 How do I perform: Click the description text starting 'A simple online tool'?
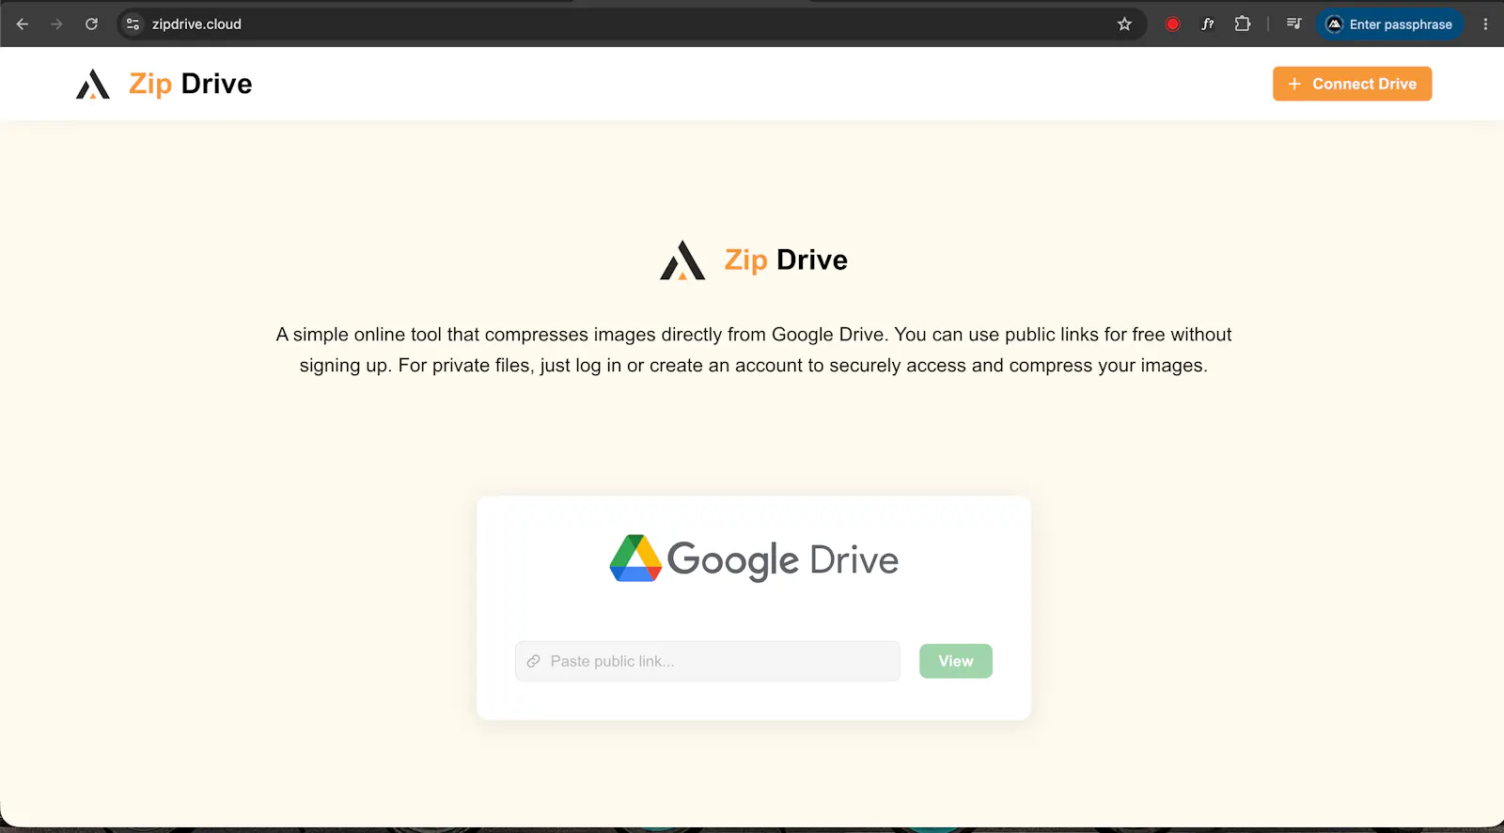click(754, 350)
